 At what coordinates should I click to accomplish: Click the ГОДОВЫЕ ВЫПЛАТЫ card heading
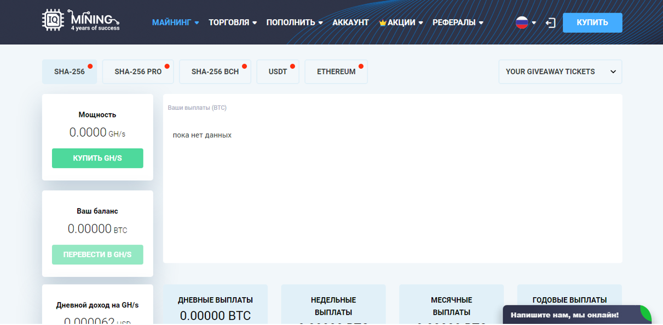569,300
